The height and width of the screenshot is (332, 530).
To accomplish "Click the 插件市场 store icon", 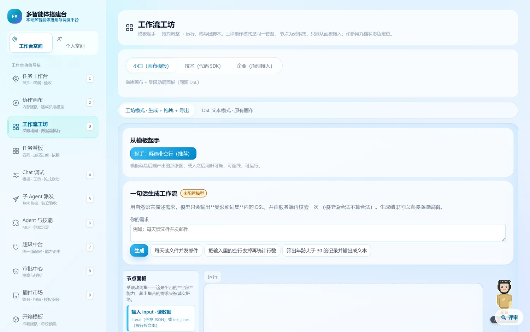I will pos(16,296).
